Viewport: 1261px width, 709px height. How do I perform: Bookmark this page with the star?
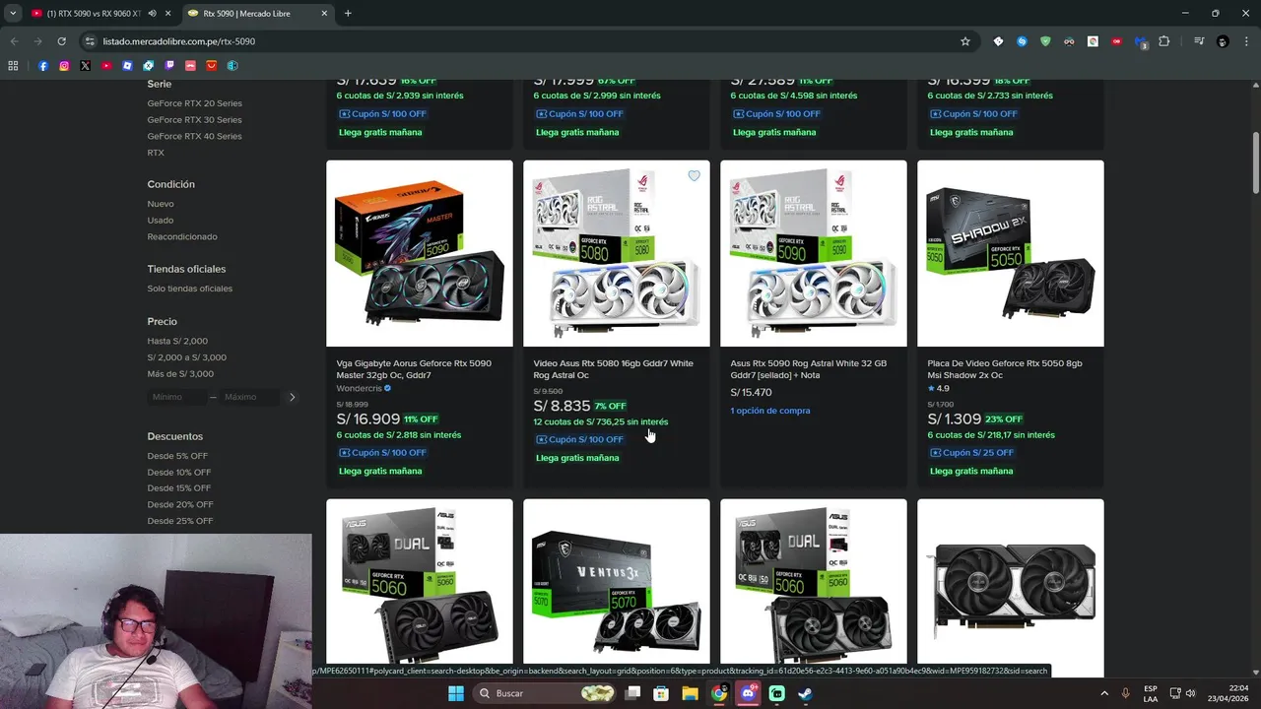point(965,41)
